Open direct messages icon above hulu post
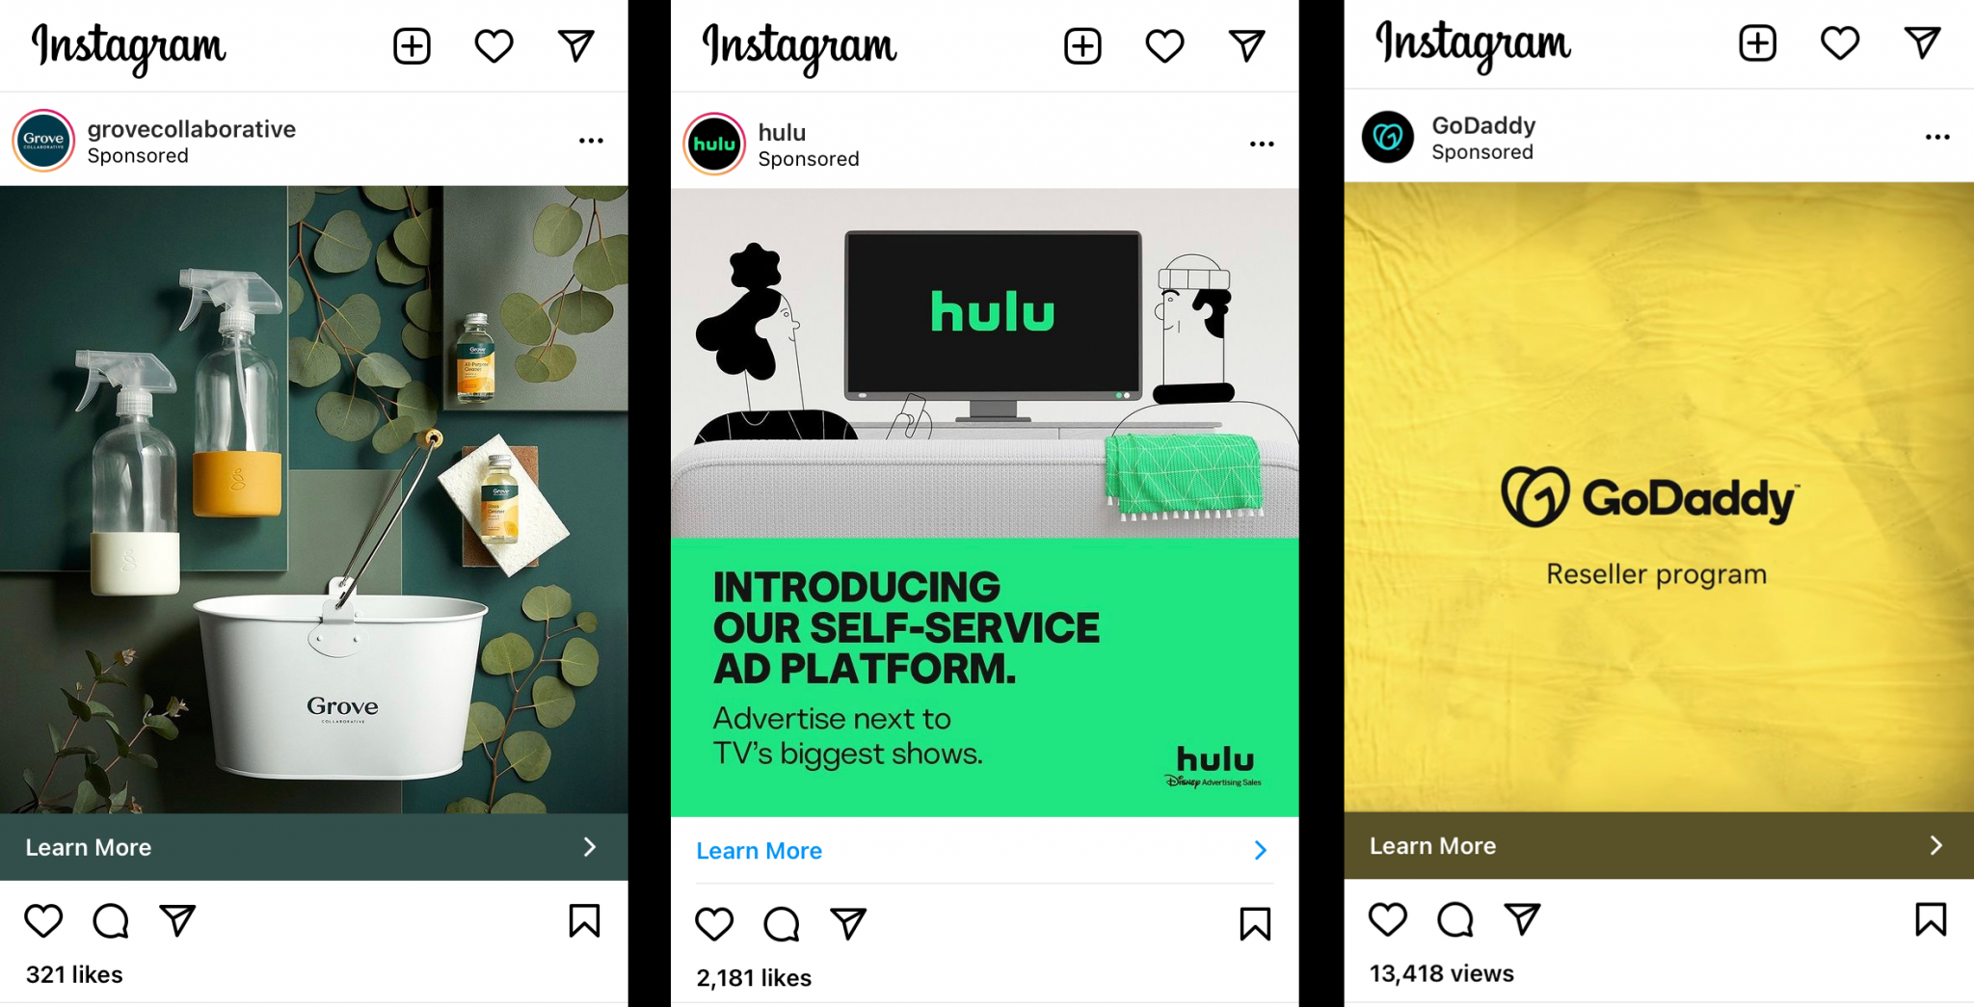The width and height of the screenshot is (1974, 1007). pos(1247,45)
